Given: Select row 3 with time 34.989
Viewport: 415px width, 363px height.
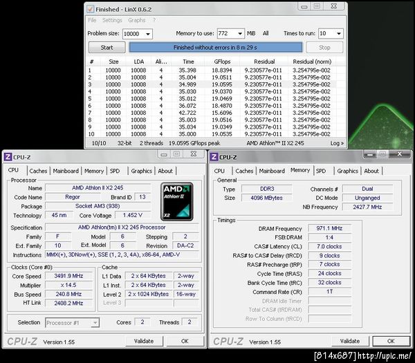Looking at the screenshot, I should [212, 84].
